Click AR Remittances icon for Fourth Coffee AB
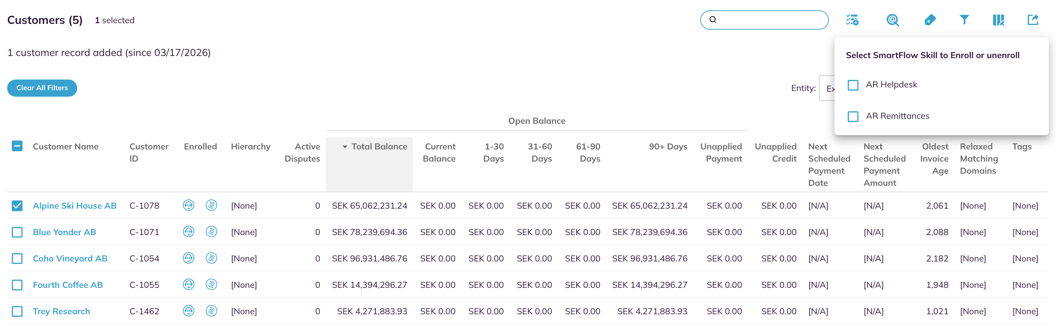1056x331 pixels. click(x=211, y=284)
